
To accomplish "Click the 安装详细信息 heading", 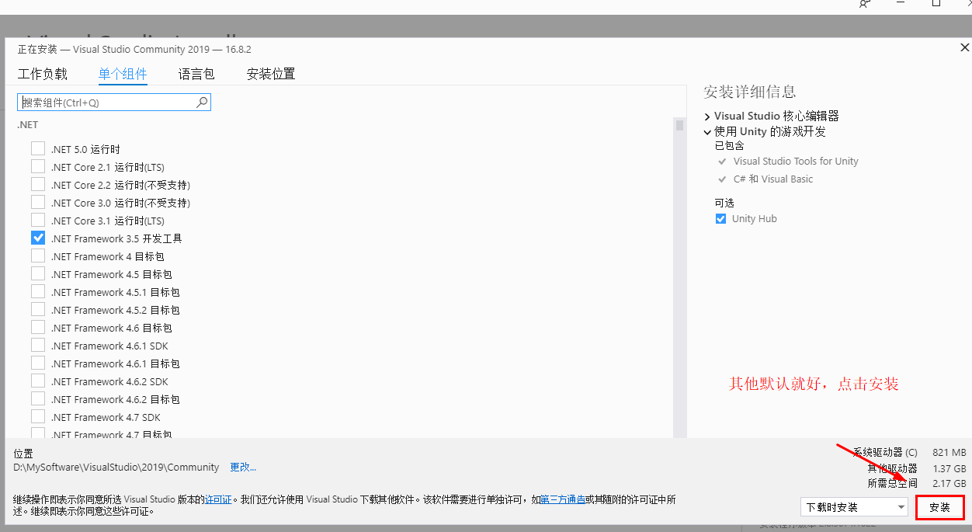I will [x=749, y=92].
